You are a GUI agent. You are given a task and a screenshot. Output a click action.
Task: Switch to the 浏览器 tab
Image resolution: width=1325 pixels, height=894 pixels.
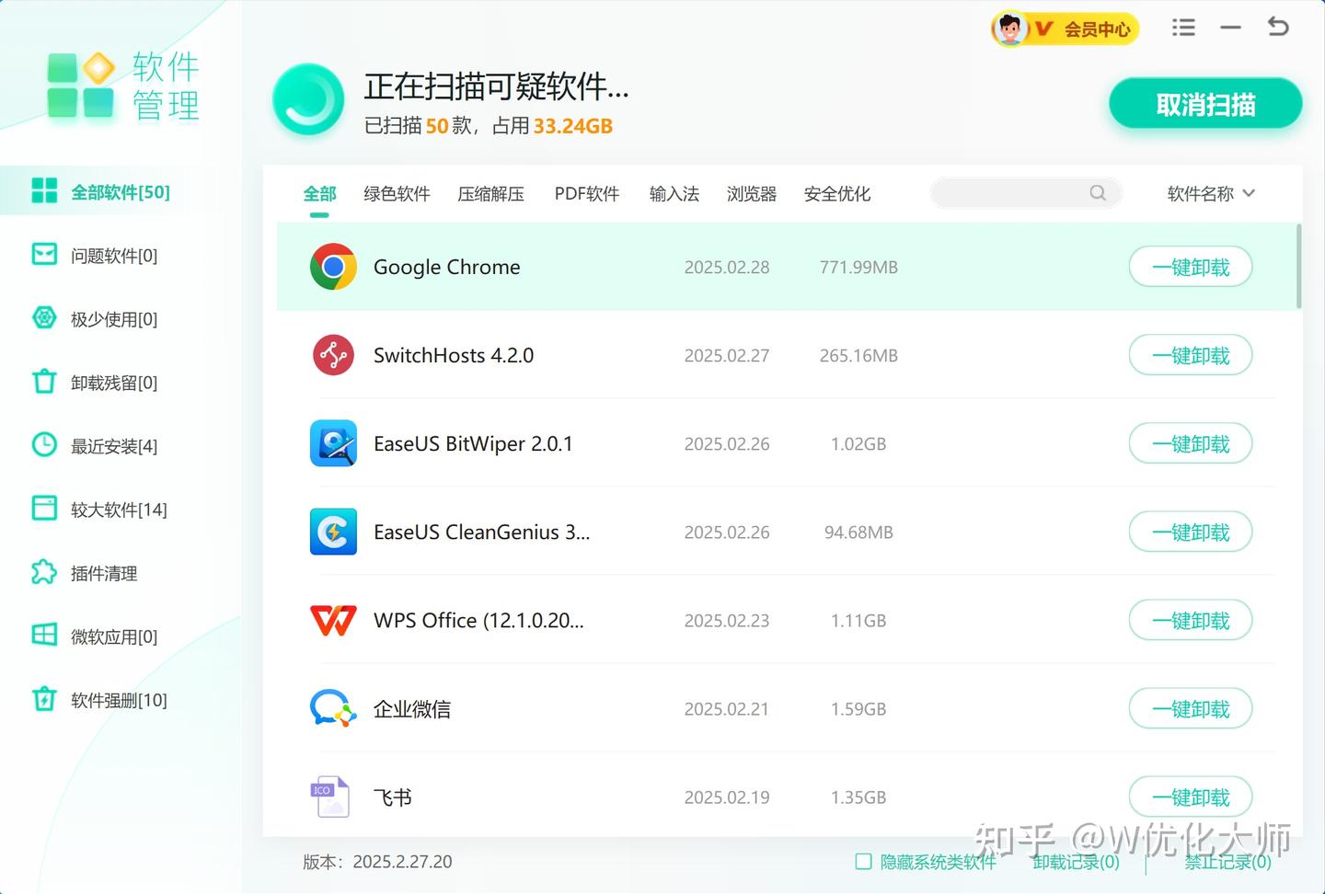751,193
